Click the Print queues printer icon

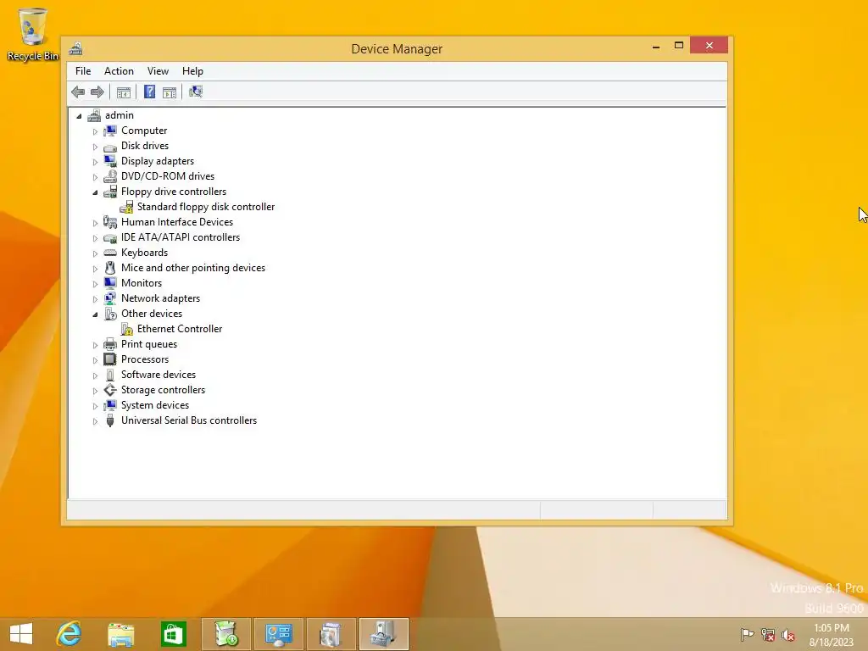pyautogui.click(x=110, y=344)
